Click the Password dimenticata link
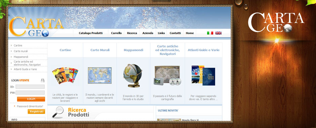 [30, 106]
